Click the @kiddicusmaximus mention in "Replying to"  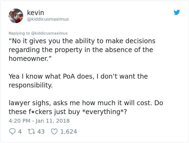49,33
